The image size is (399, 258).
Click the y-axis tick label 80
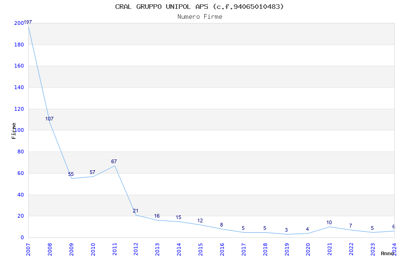tap(21, 152)
